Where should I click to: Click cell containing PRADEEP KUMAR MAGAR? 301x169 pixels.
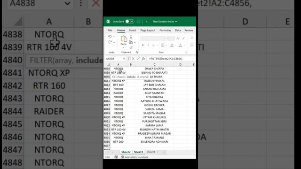point(154,133)
